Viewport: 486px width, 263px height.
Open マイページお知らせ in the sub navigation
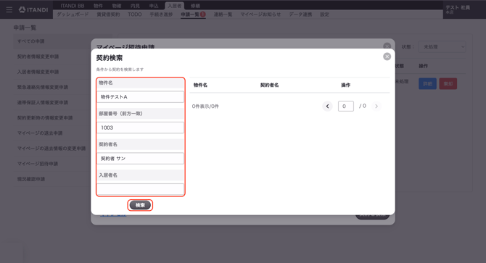click(260, 14)
